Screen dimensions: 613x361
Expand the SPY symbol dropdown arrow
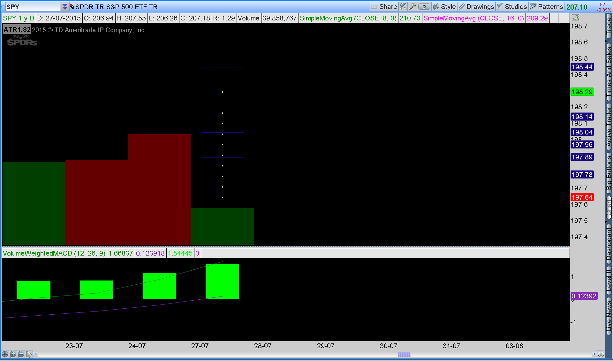click(x=64, y=7)
